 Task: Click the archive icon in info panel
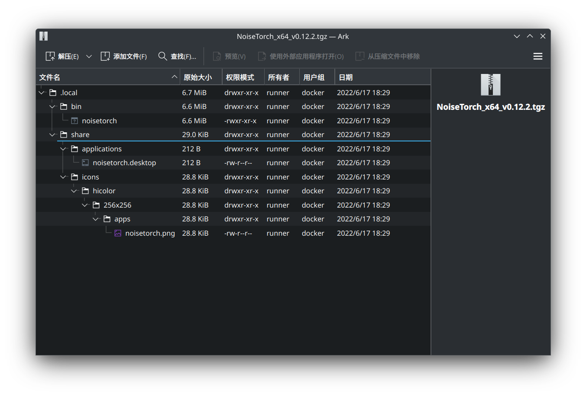491,85
